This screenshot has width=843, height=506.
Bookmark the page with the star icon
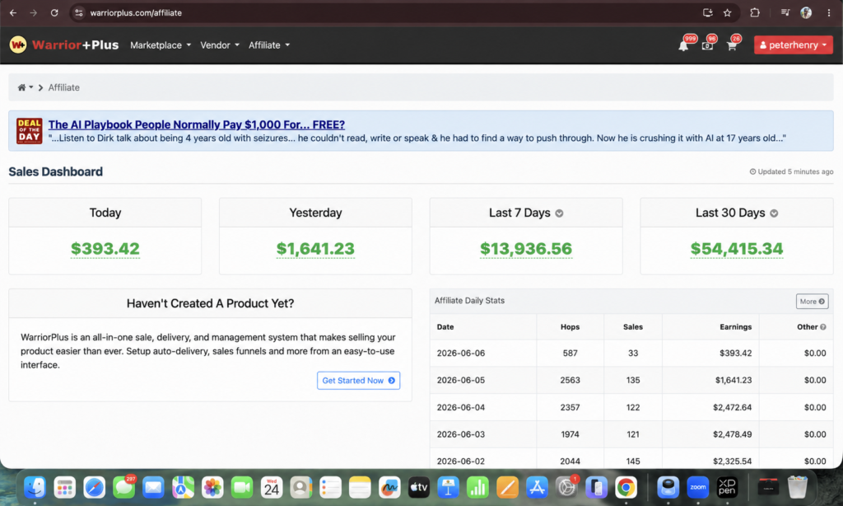(x=728, y=13)
